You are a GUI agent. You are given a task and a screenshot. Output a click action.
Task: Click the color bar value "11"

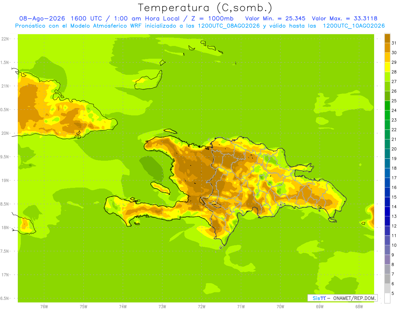pos(394,236)
